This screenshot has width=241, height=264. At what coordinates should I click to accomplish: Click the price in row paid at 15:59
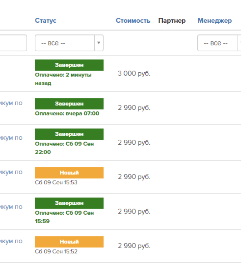tap(134, 211)
